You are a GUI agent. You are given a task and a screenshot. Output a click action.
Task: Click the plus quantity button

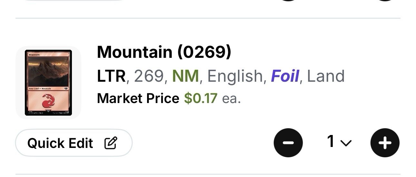[x=385, y=143]
